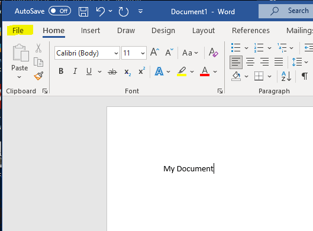Start a bulleted list

point(235,48)
